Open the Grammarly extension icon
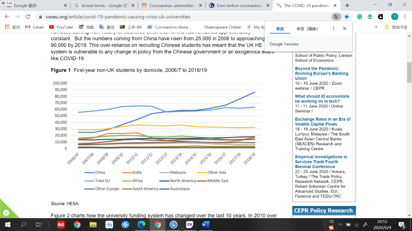Image resolution: width=412 pixels, height=231 pixels. click(359, 17)
